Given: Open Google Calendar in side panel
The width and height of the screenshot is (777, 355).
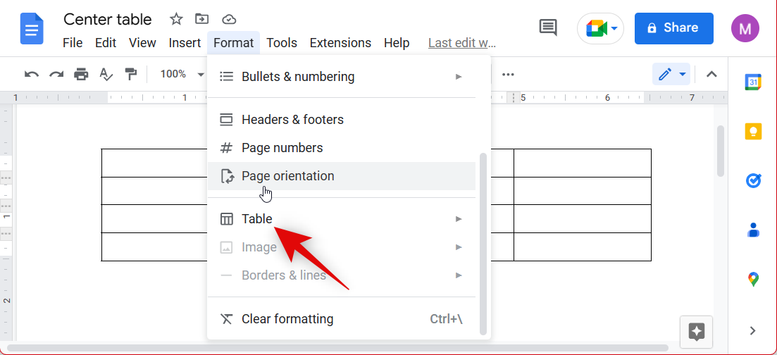Looking at the screenshot, I should (753, 82).
